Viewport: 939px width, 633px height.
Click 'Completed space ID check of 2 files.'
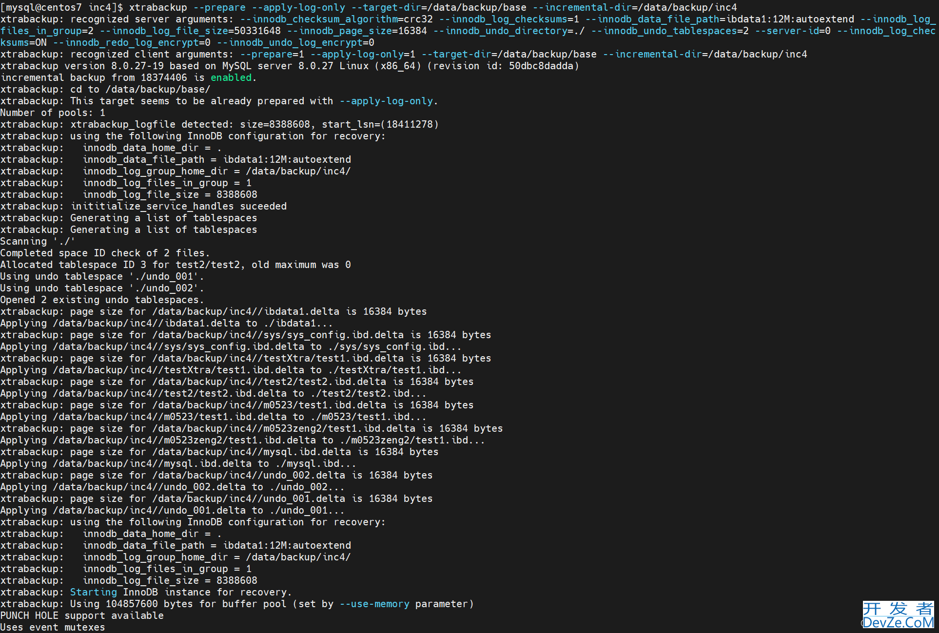click(105, 253)
